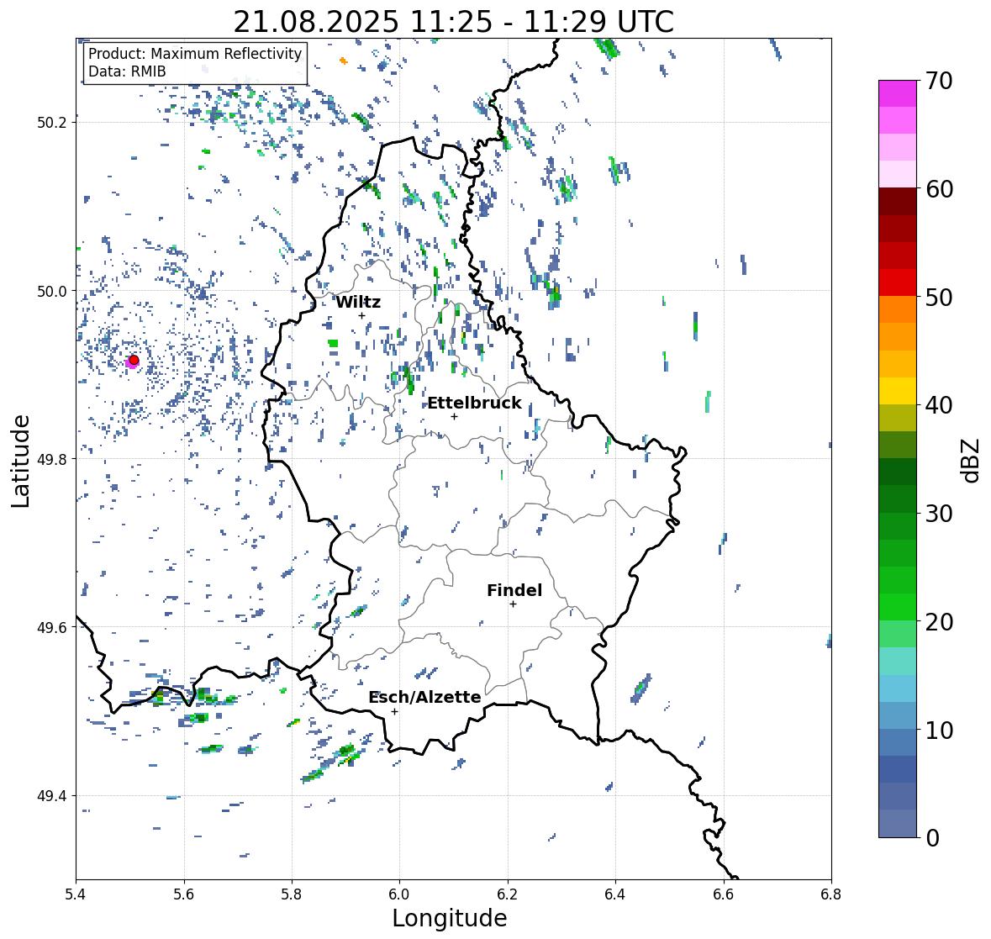The width and height of the screenshot is (991, 939).
Task: Click the 6.0 longitude tick label
Action: pyautogui.click(x=399, y=894)
